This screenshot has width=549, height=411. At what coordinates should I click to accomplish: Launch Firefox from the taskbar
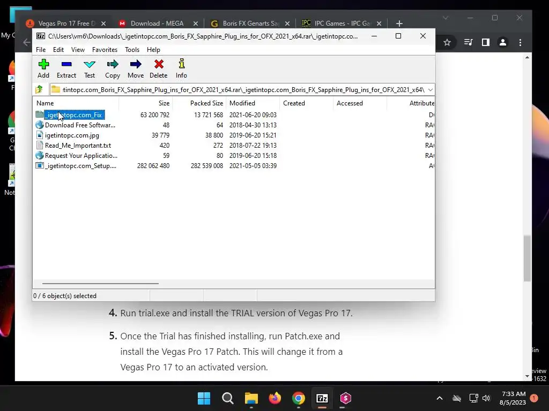(x=275, y=398)
